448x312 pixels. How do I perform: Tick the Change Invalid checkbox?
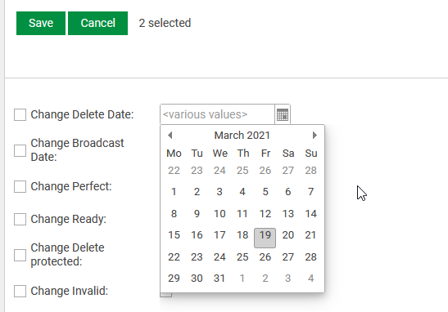20,291
